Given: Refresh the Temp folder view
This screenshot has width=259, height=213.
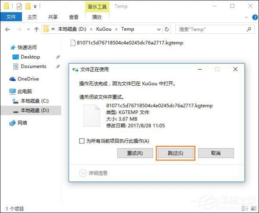Looking at the screenshot, I should tap(167, 29).
